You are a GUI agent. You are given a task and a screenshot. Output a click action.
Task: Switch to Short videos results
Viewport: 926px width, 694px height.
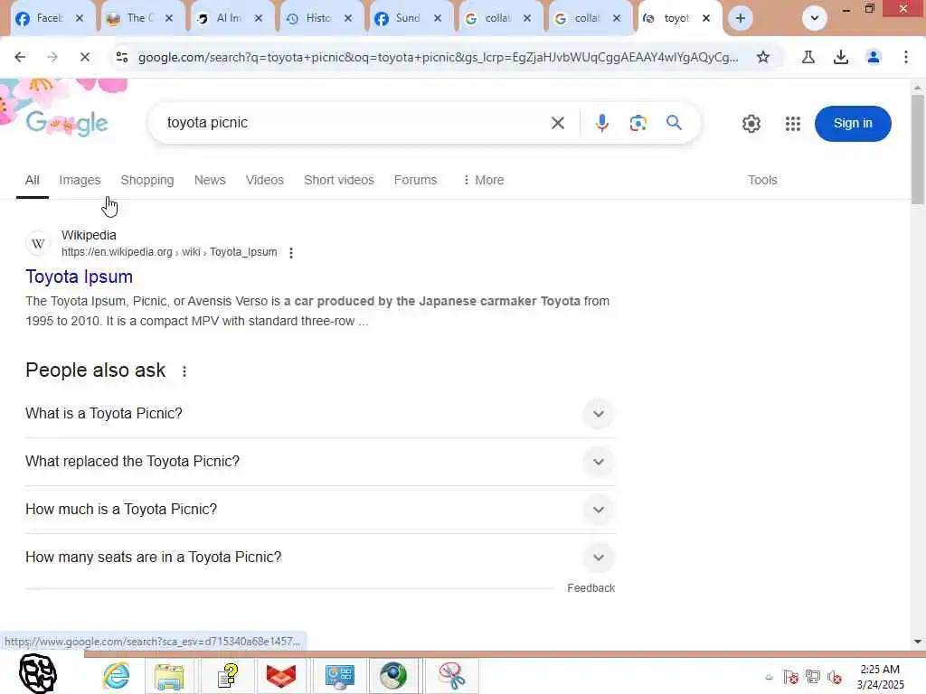click(339, 180)
